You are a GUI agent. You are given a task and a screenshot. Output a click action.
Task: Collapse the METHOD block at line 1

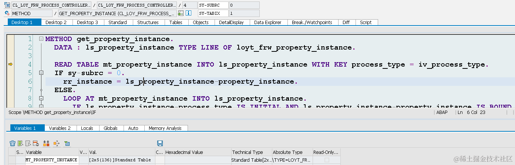[x=41, y=39]
